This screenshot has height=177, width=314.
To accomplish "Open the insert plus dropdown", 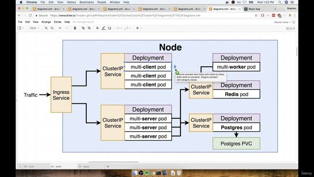I will (x=138, y=29).
